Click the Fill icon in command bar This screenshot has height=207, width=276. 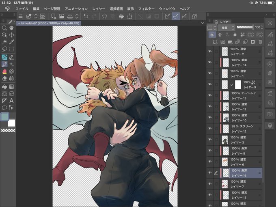tap(121, 16)
